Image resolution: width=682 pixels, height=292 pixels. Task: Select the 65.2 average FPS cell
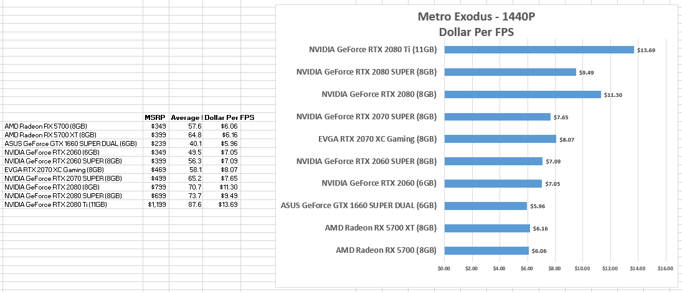(186, 178)
